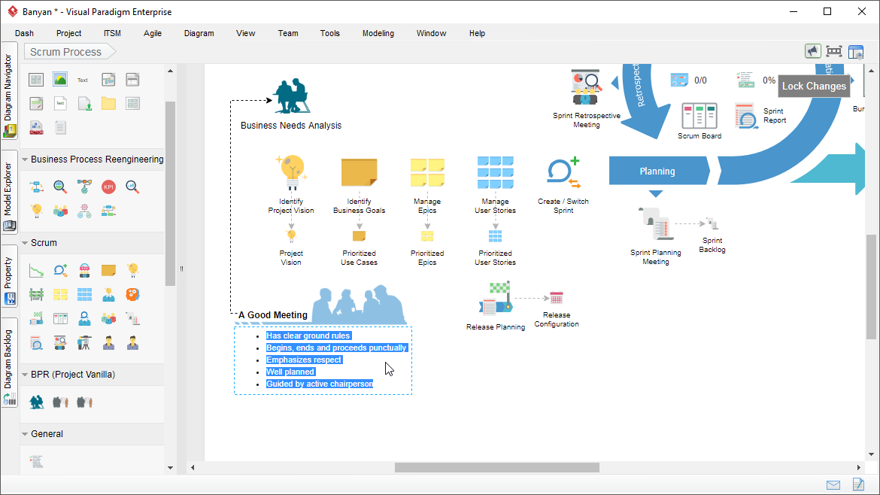Collapse the General palette section

coord(25,434)
